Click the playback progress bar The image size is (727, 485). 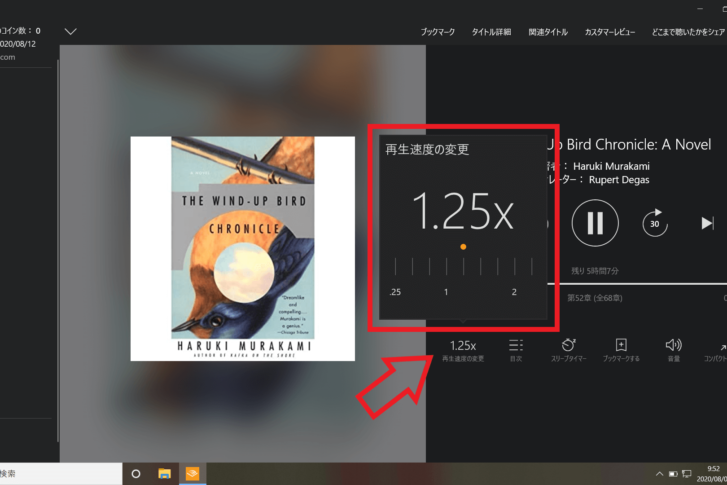point(637,283)
